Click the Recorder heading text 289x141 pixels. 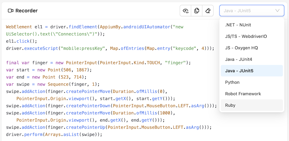pos(27,11)
